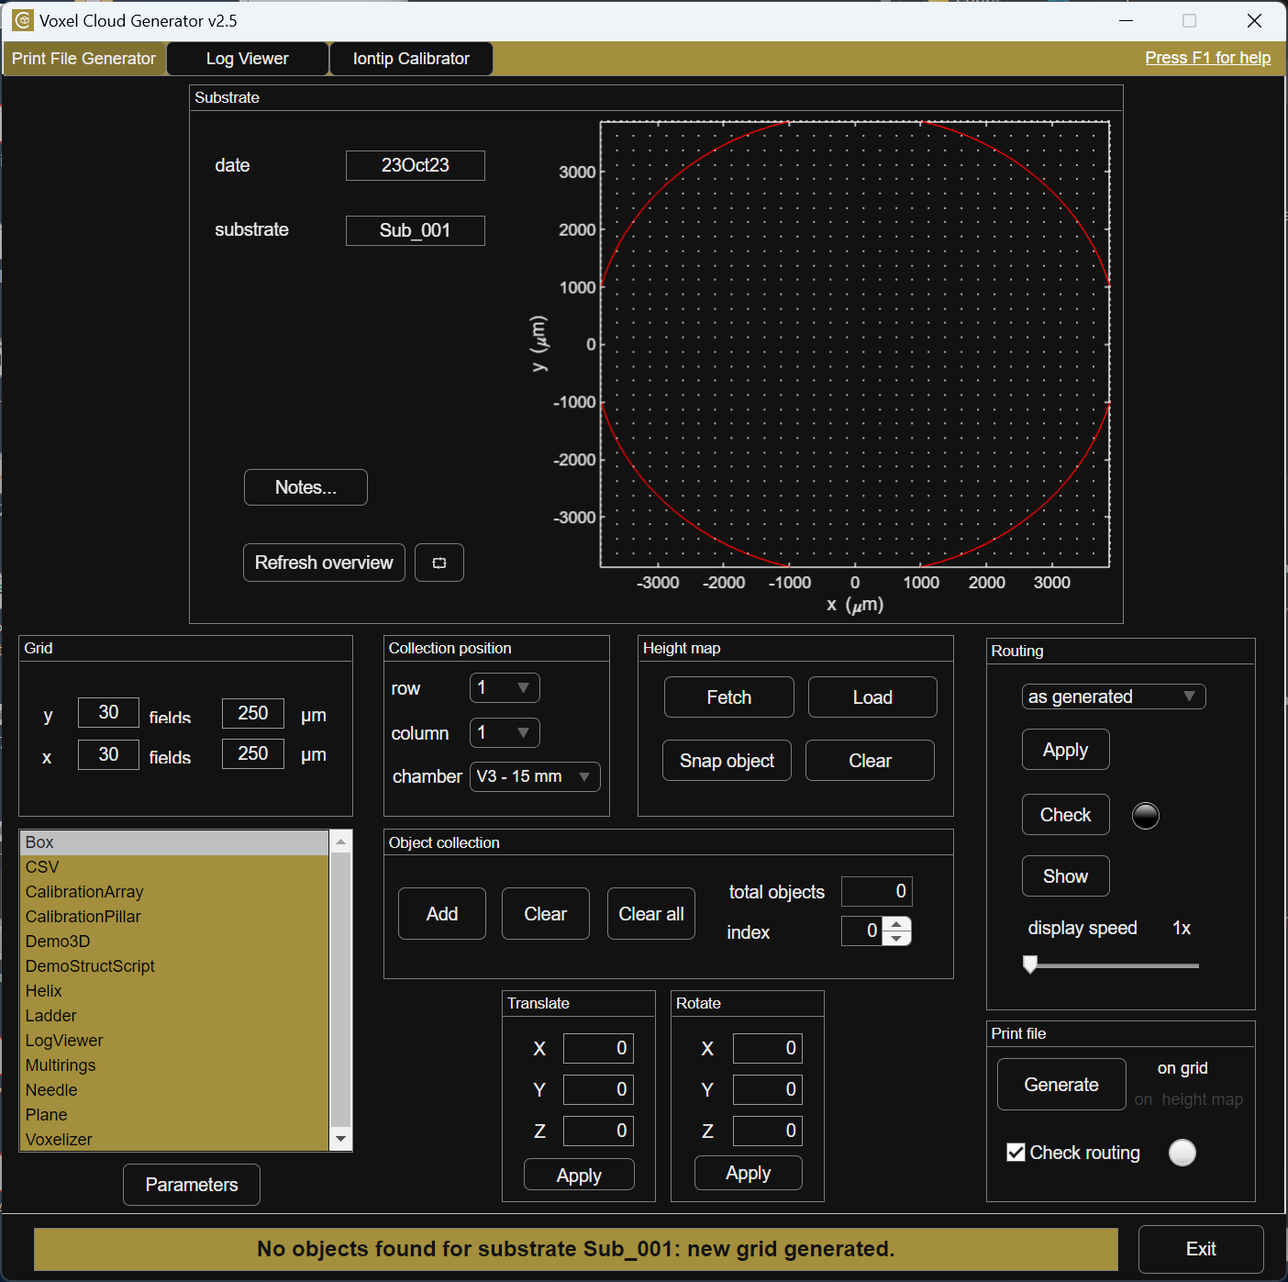This screenshot has width=1288, height=1282.
Task: Click the Refresh overview button
Action: tap(324, 563)
